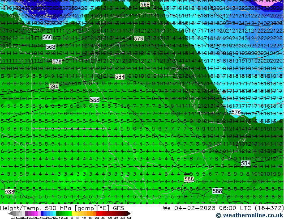Click the bright red swatch in the legend
Viewport: 284px width, 219px height.
[x=98, y=213]
